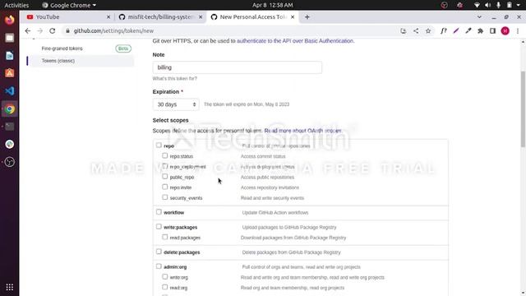Open the Terminal from the dock

point(9,127)
